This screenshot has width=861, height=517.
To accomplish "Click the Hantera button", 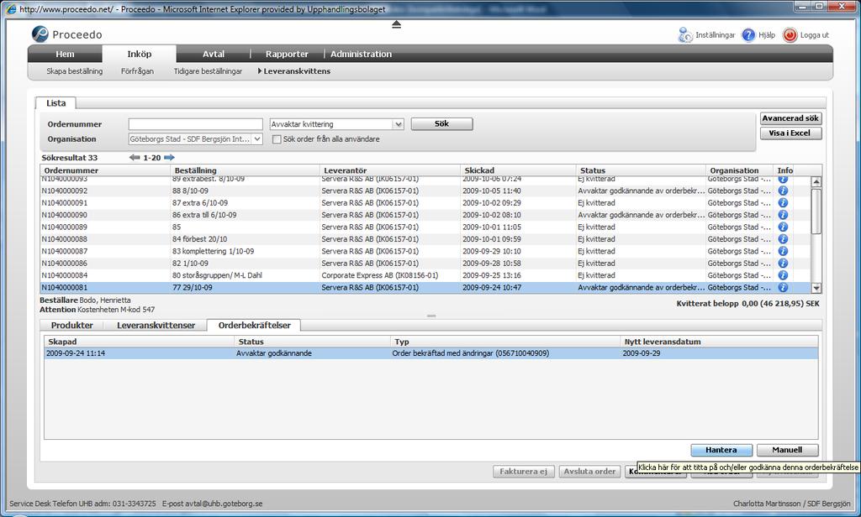I will (721, 450).
